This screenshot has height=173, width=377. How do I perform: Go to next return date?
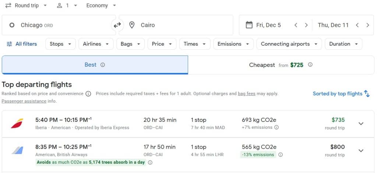coord(368,25)
